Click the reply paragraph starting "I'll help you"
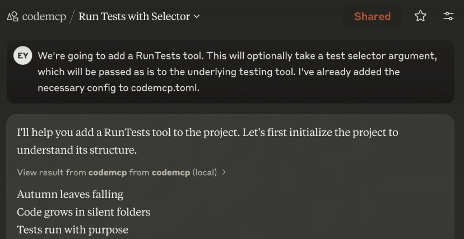This screenshot has width=464, height=239. [207, 133]
